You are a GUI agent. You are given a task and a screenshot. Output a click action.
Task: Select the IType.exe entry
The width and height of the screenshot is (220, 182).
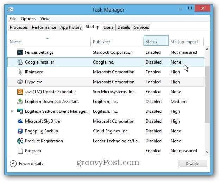click(34, 82)
